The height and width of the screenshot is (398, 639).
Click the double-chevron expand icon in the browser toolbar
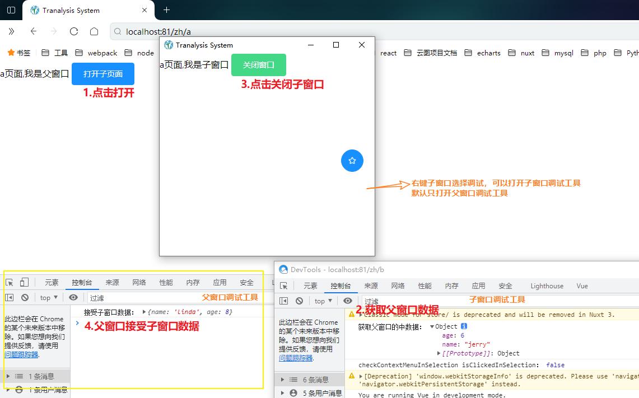pos(11,31)
